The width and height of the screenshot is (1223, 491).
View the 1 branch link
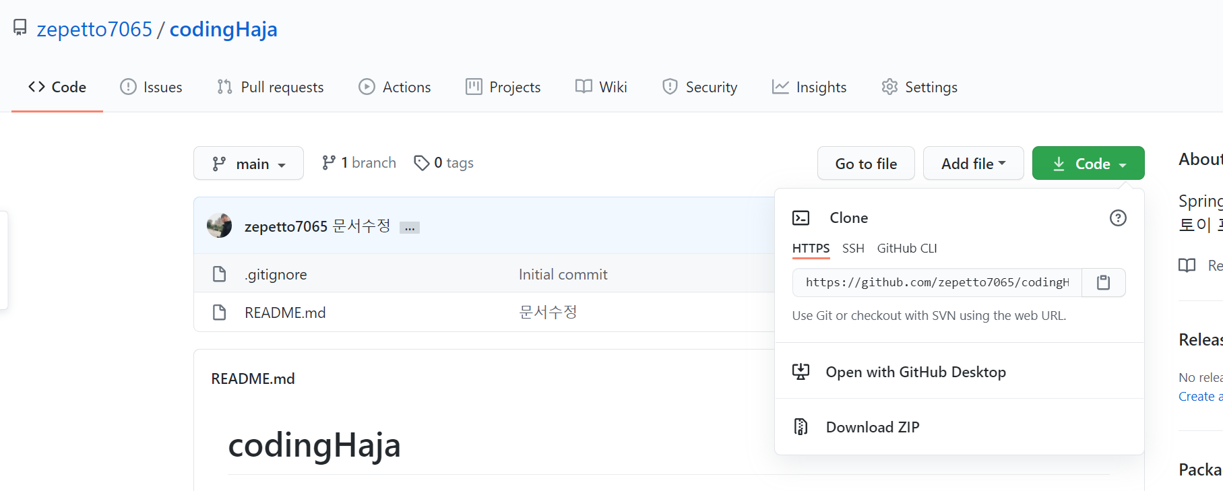(358, 163)
